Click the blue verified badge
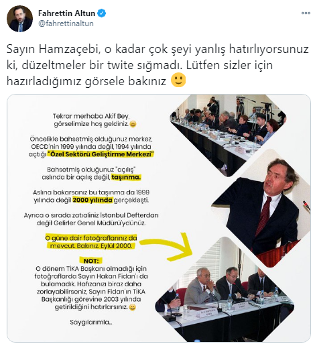The height and width of the screenshot is (348, 313). (102, 13)
